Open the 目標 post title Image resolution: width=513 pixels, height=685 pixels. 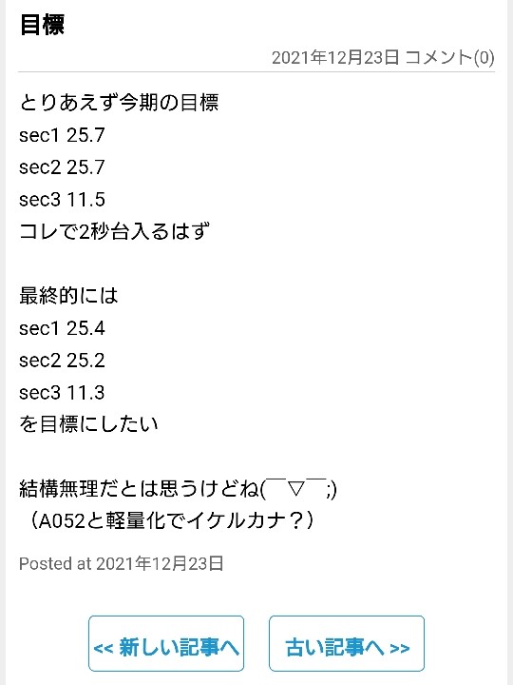[43, 24]
